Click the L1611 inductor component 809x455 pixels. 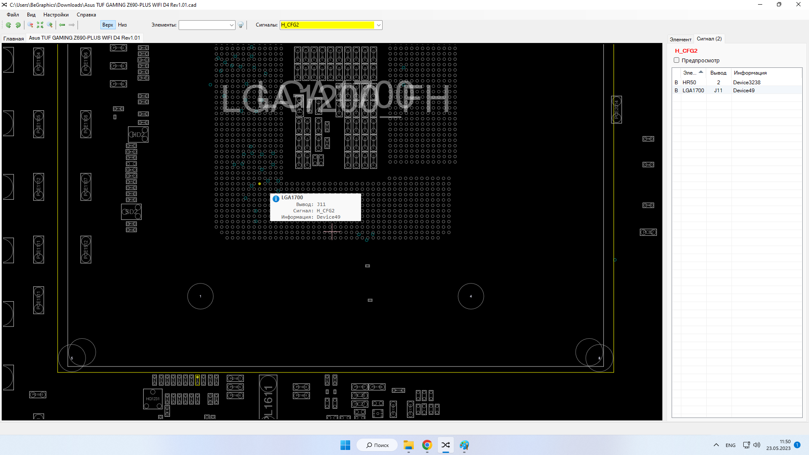[x=268, y=397]
